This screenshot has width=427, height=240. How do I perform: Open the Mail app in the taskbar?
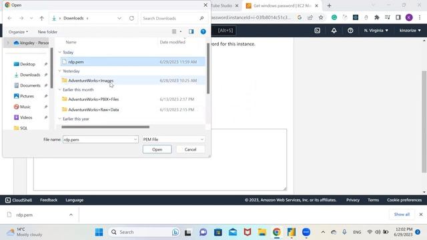click(x=233, y=232)
